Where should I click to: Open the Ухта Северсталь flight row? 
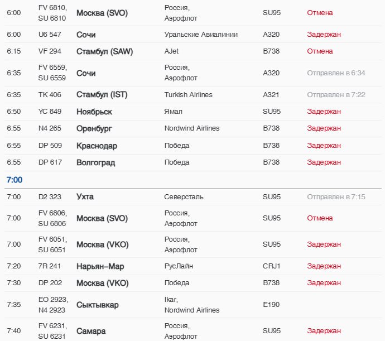pyautogui.click(x=85, y=197)
